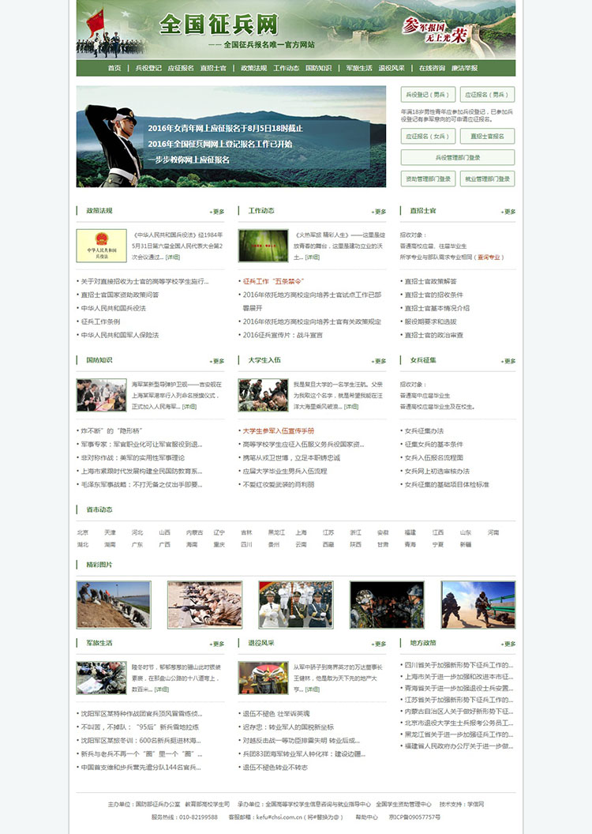Open 女兵入伍报名流程图 link
Viewport: 592px width, 834px height.
pos(433,457)
